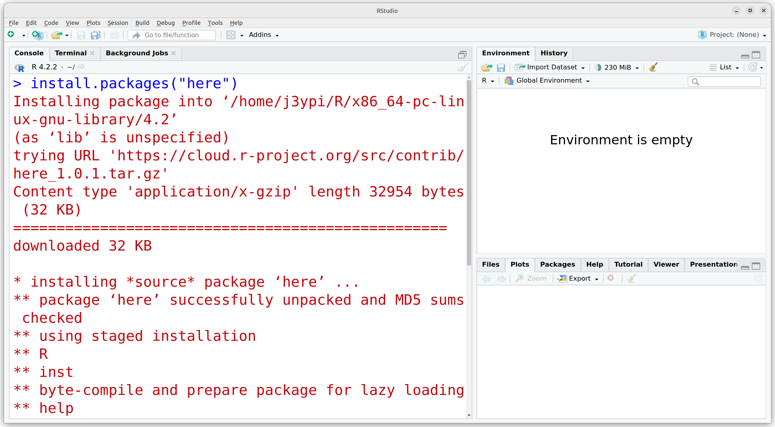The height and width of the screenshot is (427, 775).
Task: Open the View menu
Action: [x=72, y=23]
